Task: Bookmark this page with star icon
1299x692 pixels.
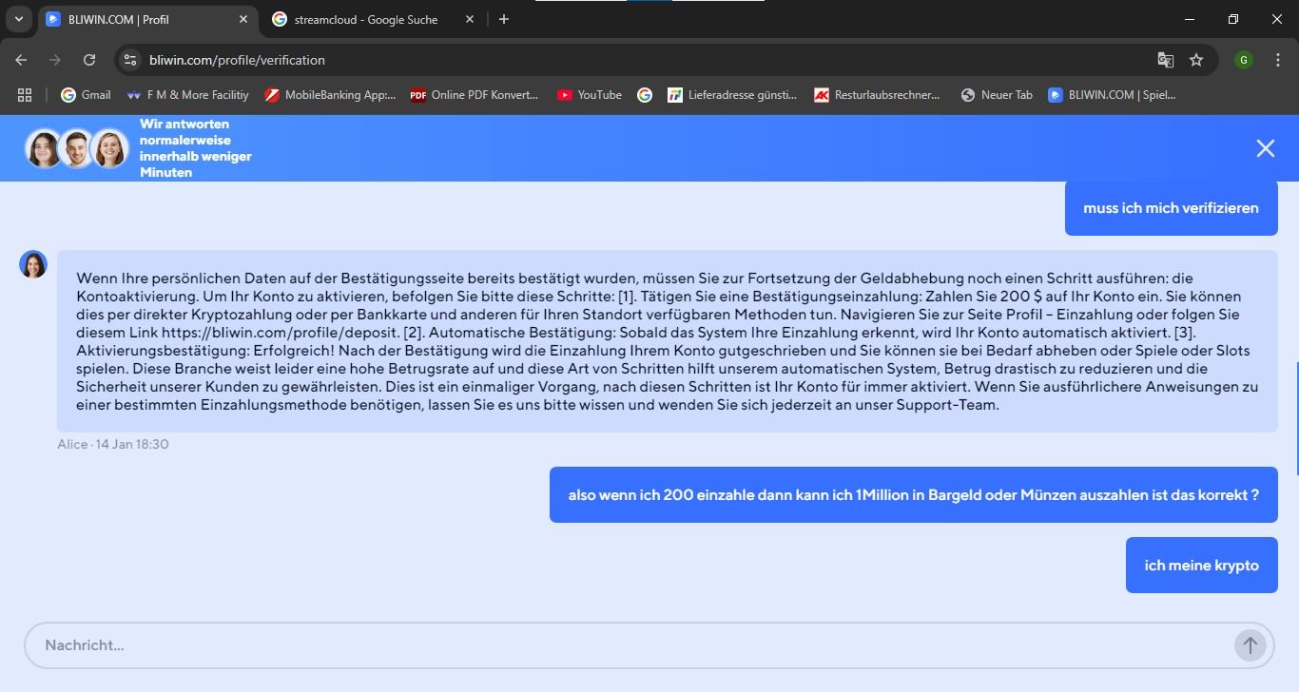Action: 1196,60
